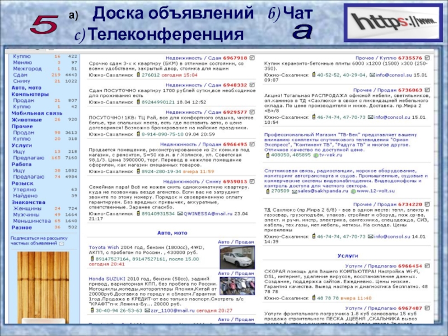This screenshot has width=448, height=336.
Task: Open the Toyota Wish car thumbnail
Action: click(237, 258)
